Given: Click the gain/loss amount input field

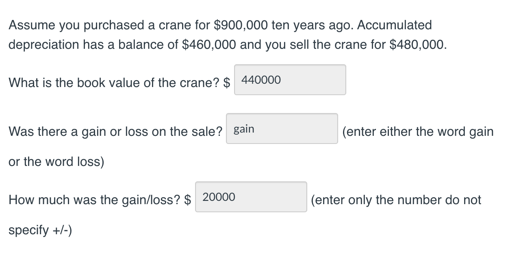Looking at the screenshot, I should [251, 198].
